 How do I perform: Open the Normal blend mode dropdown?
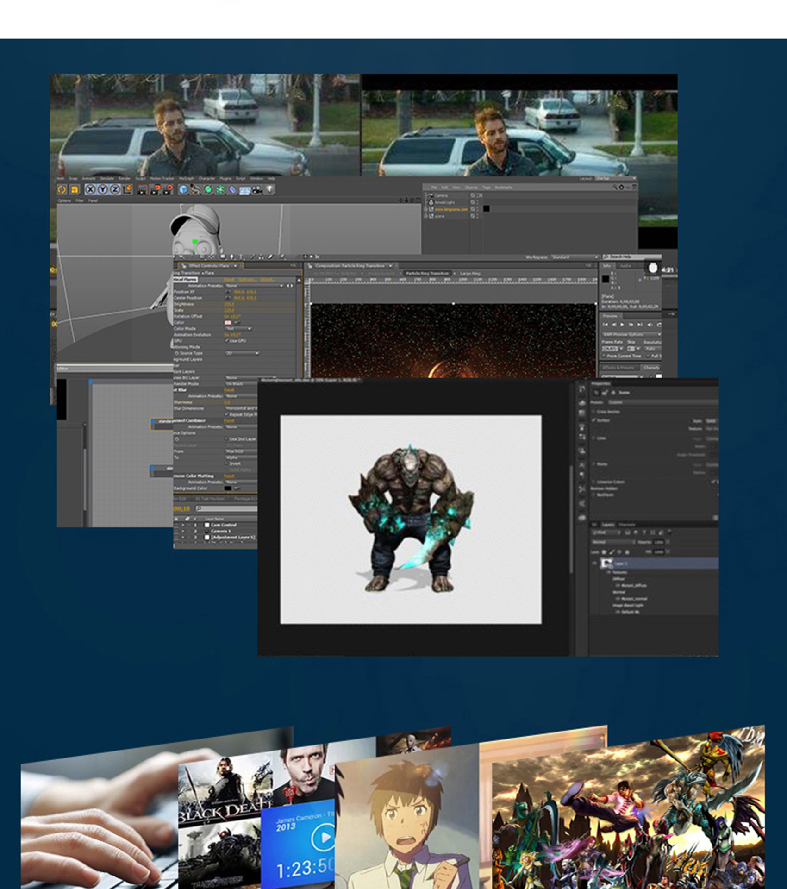pos(613,542)
